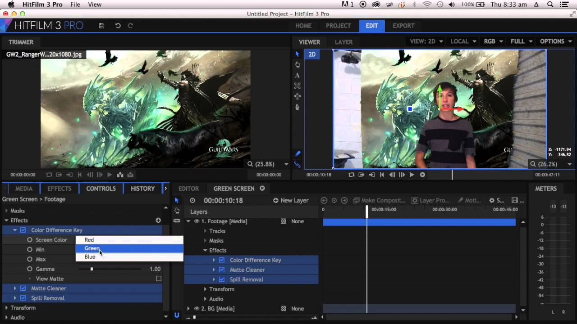Select the viewer hand pan tool
577x324 pixels.
coord(297,65)
